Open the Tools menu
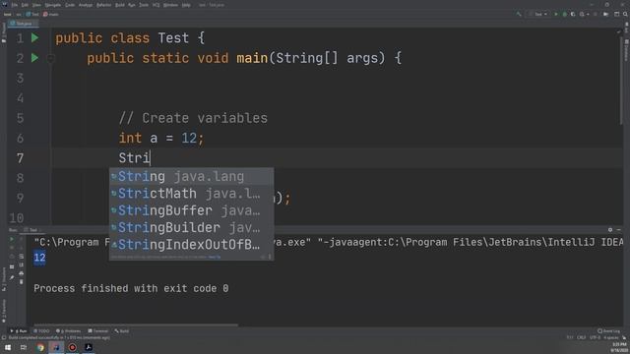This screenshot has width=630, height=354. (x=144, y=5)
